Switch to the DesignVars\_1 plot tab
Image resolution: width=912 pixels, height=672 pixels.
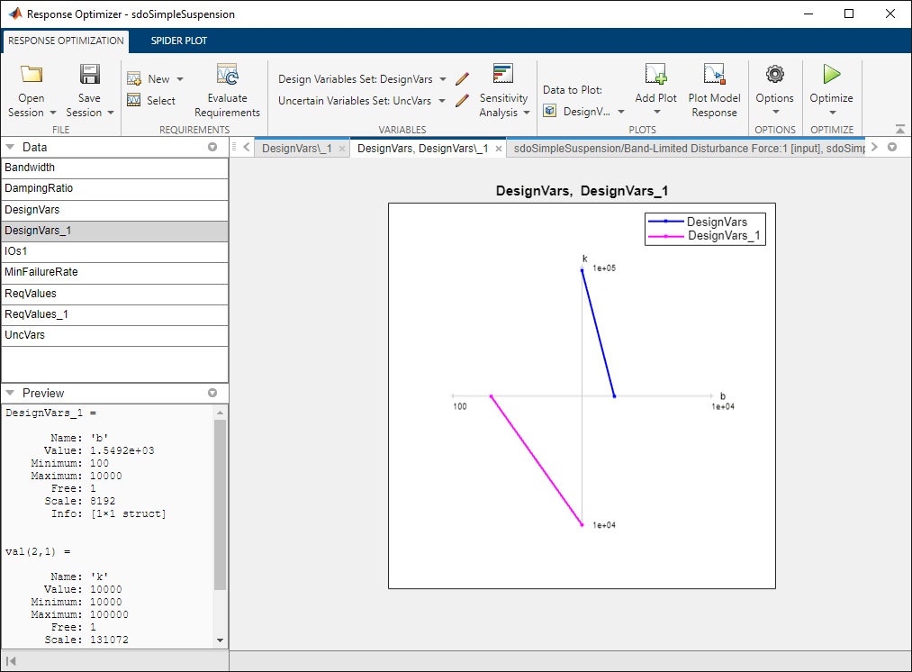click(296, 149)
